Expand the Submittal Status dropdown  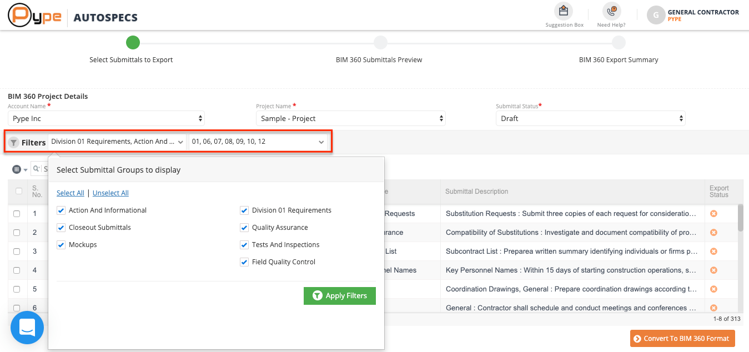590,118
